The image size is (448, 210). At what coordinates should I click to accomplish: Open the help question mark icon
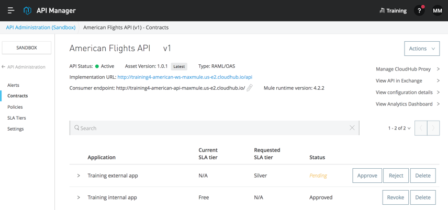pyautogui.click(x=419, y=10)
